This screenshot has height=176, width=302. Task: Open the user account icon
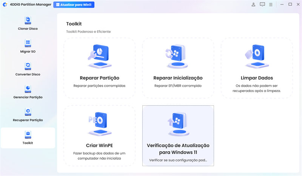pyautogui.click(x=253, y=5)
